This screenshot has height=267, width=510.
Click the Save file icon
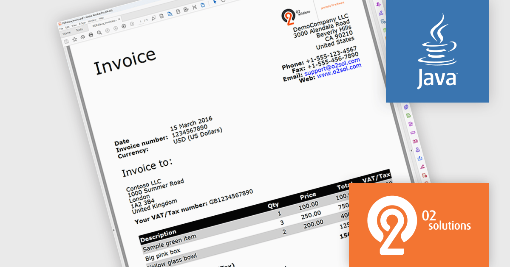tap(66, 42)
